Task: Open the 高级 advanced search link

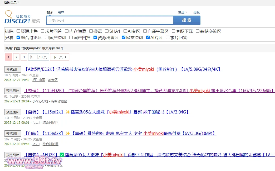Action: 197,12
